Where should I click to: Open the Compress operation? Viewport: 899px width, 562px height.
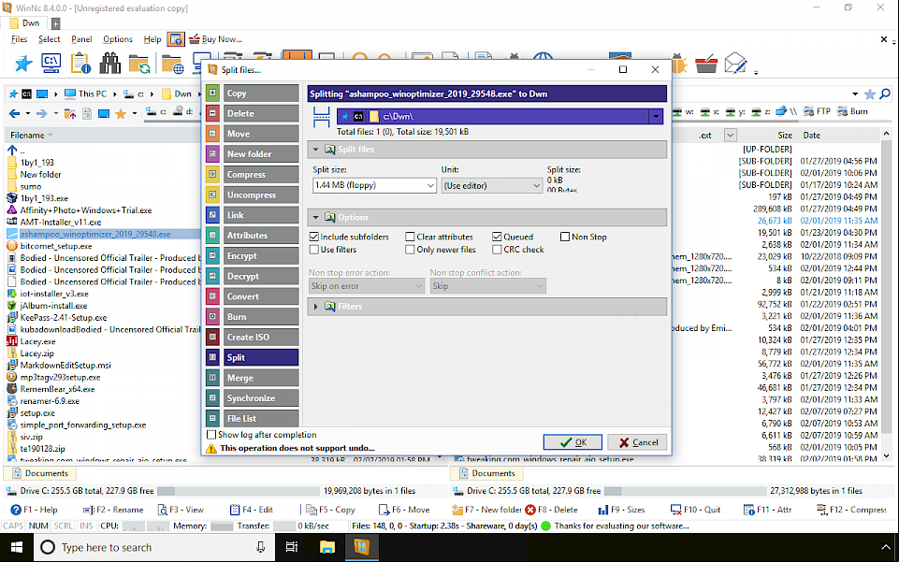(x=253, y=174)
